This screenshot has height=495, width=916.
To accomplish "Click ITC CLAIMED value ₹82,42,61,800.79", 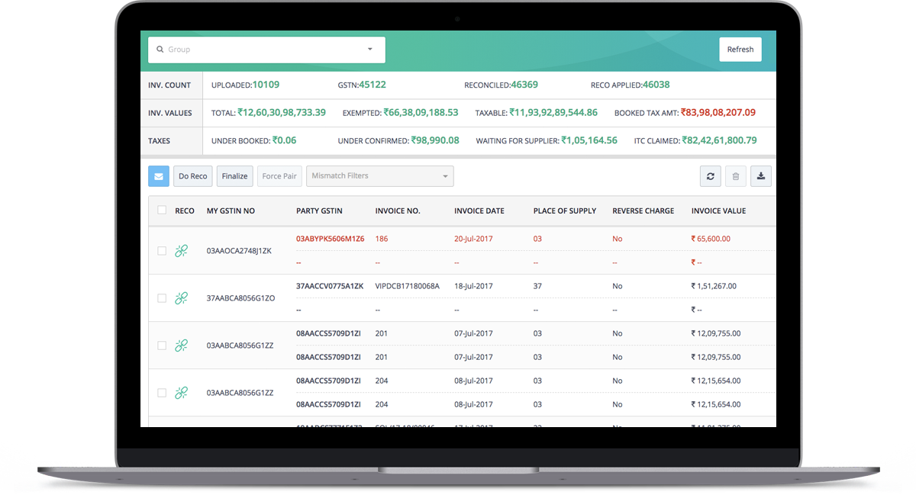I will click(x=720, y=140).
